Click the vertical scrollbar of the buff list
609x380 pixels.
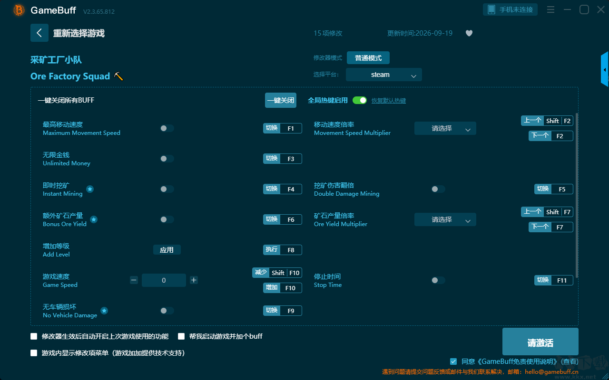coord(577,195)
